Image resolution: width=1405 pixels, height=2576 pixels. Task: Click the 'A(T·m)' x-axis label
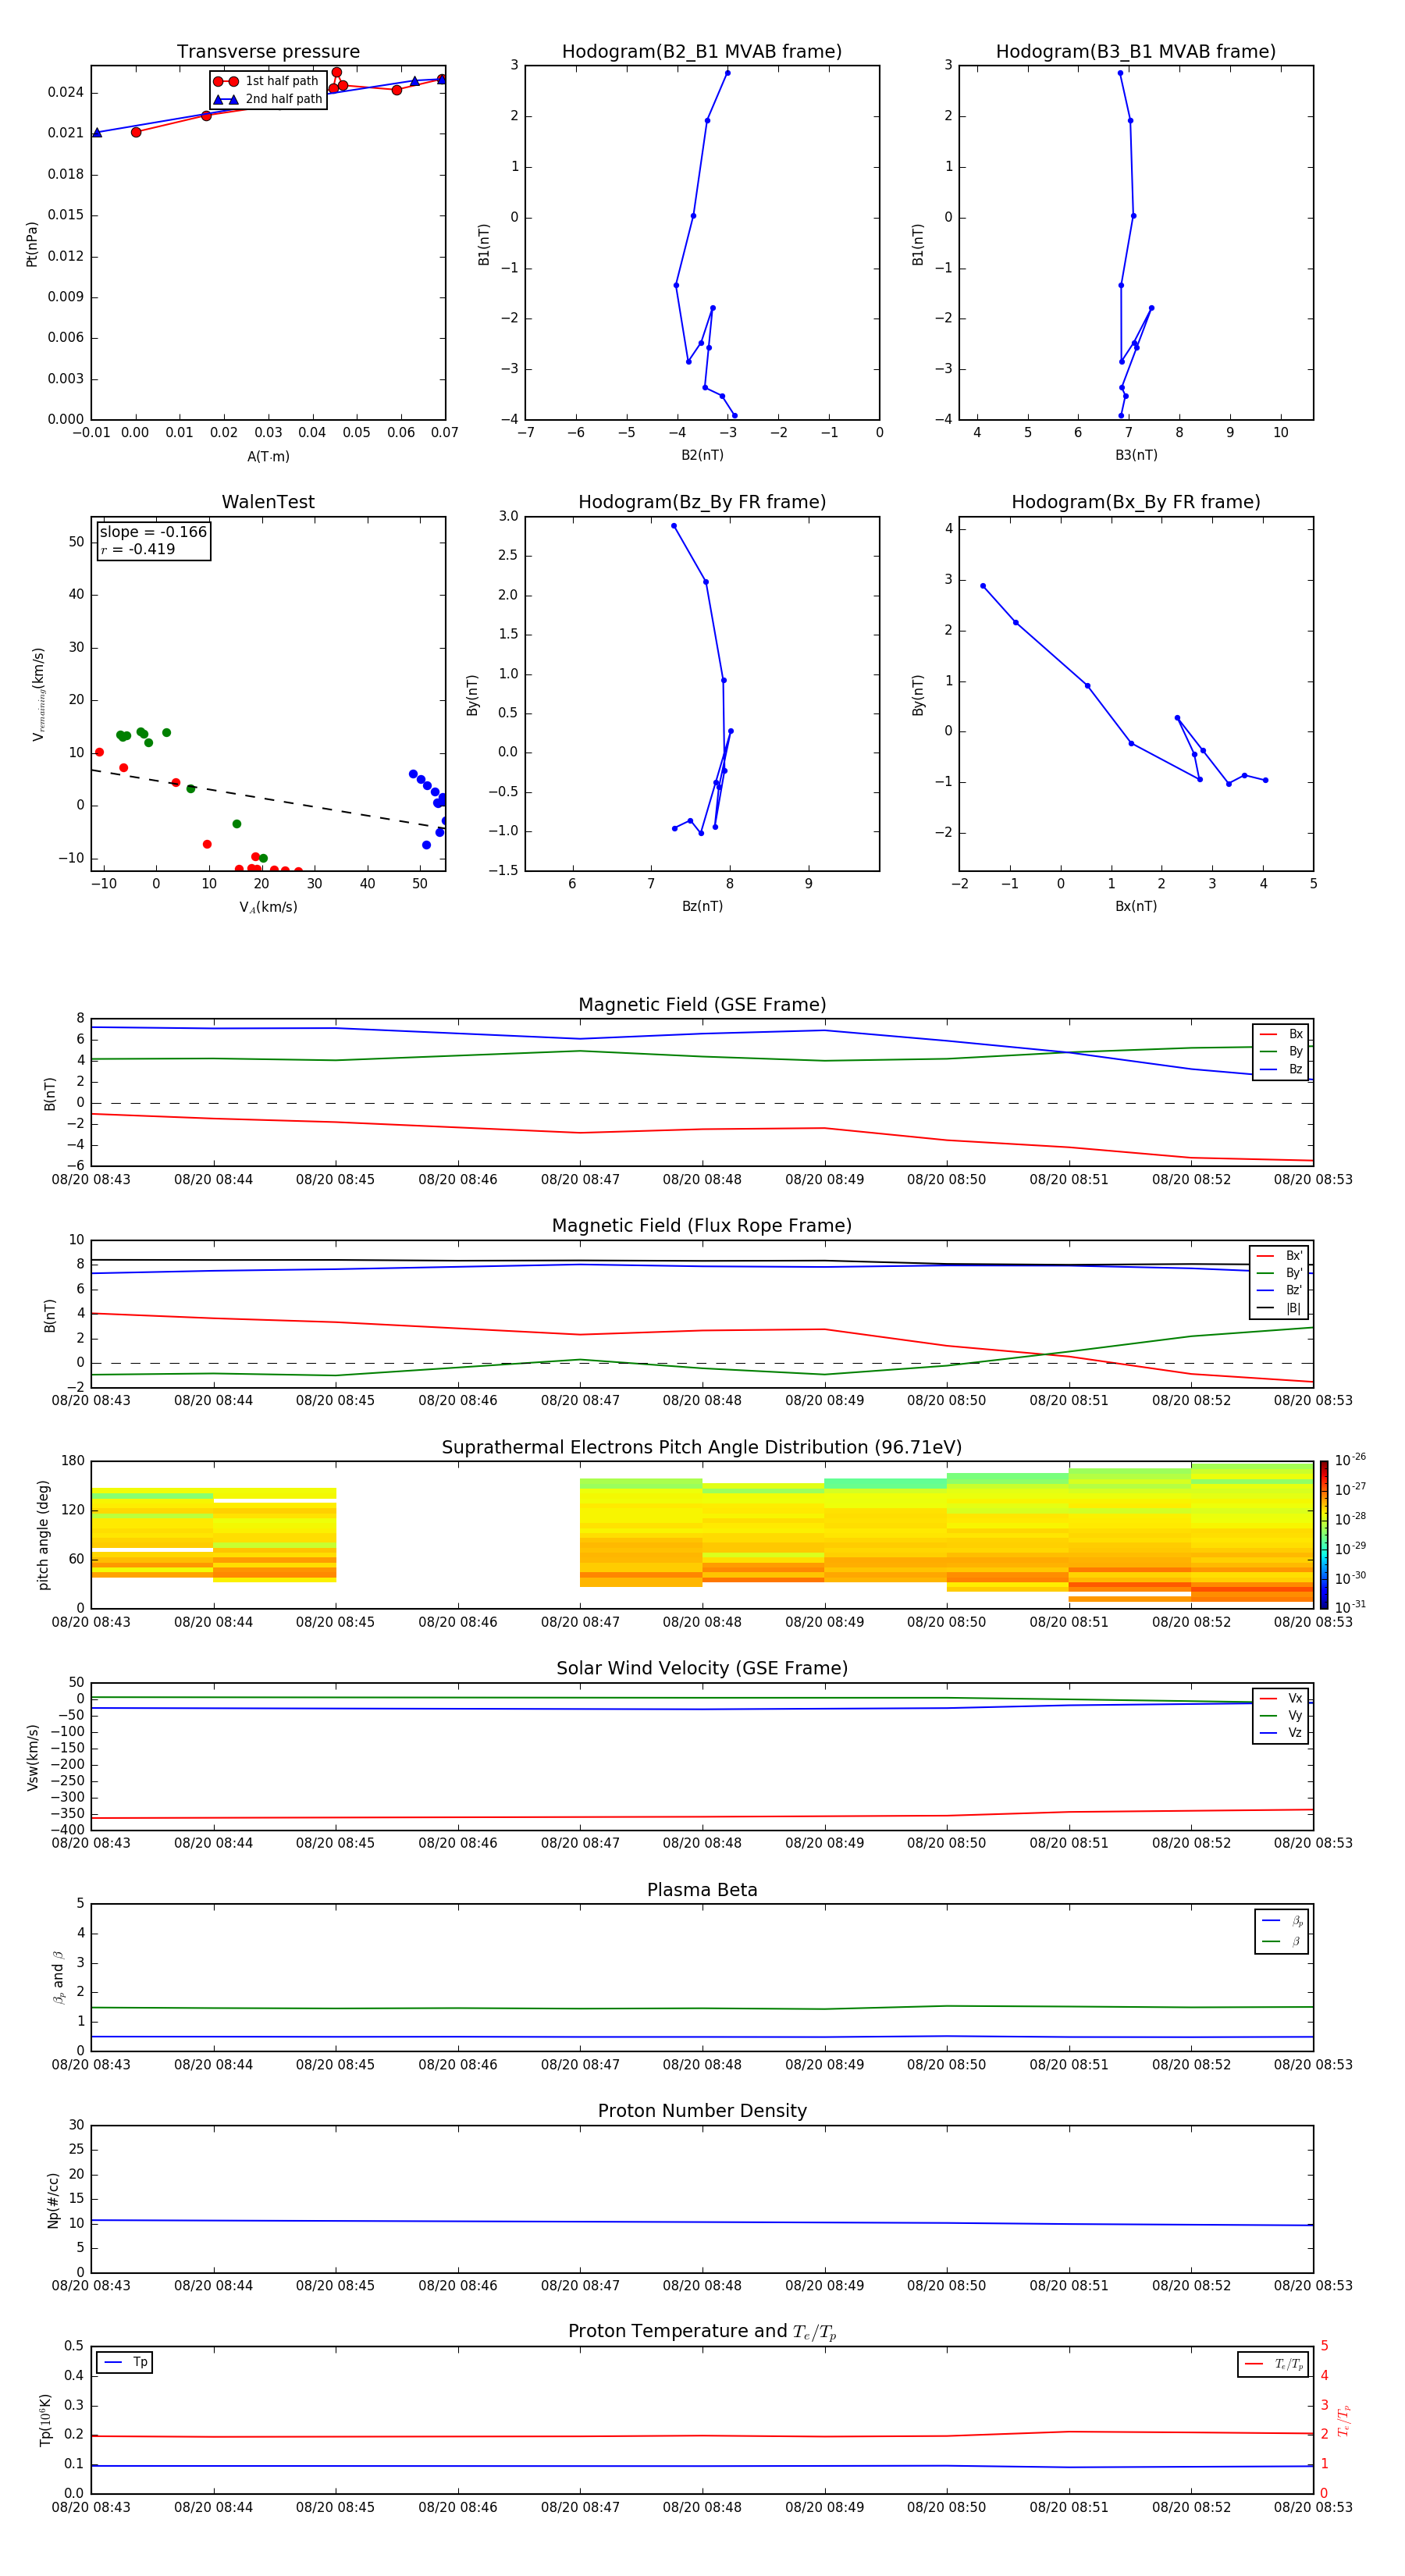click(268, 456)
